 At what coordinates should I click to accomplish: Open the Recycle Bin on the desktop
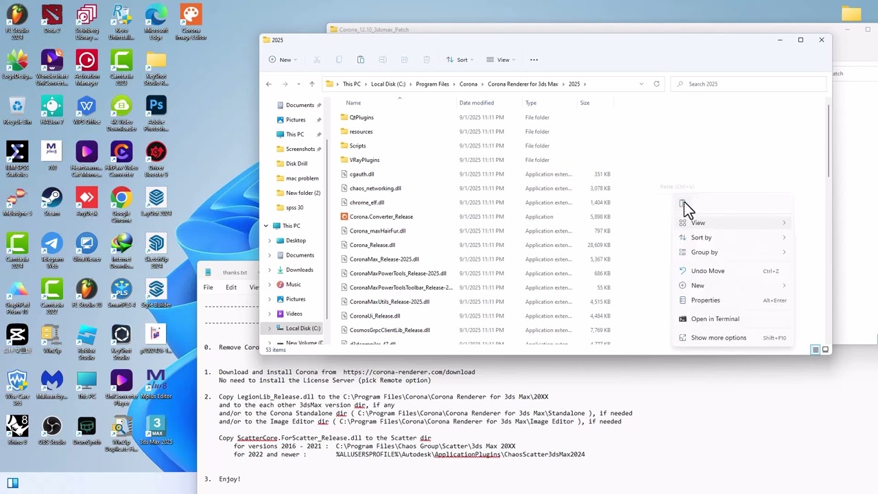click(x=17, y=110)
